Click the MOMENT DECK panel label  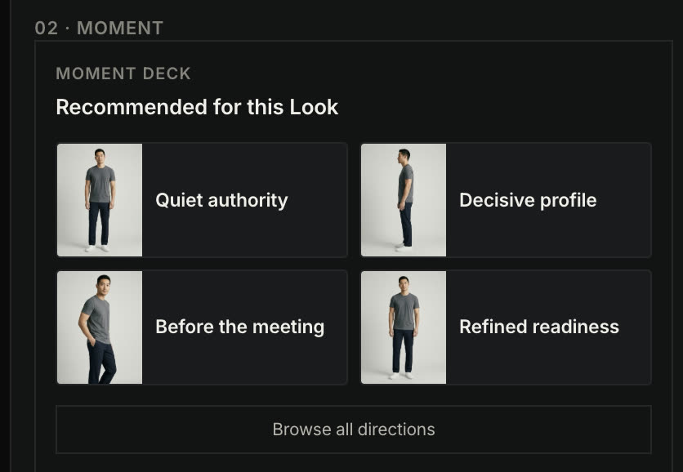[x=123, y=73]
